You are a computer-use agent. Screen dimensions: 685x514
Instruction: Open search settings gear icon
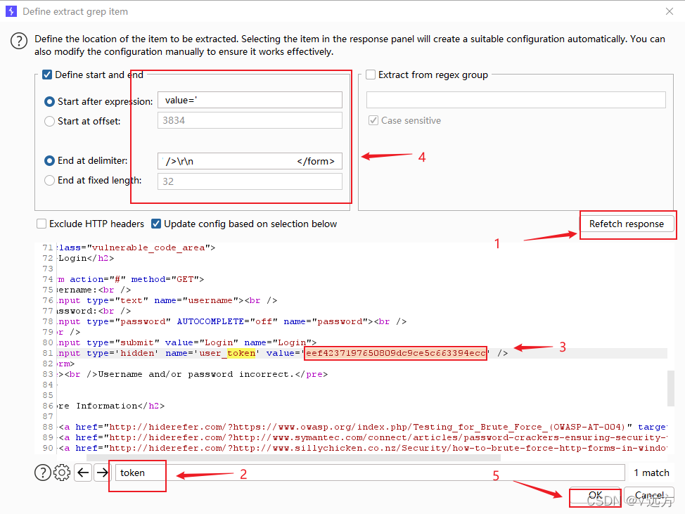click(62, 473)
